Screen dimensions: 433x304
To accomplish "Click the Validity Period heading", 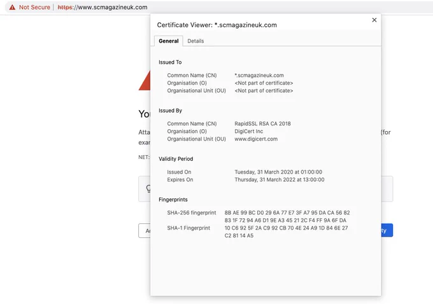I will pos(176,159).
